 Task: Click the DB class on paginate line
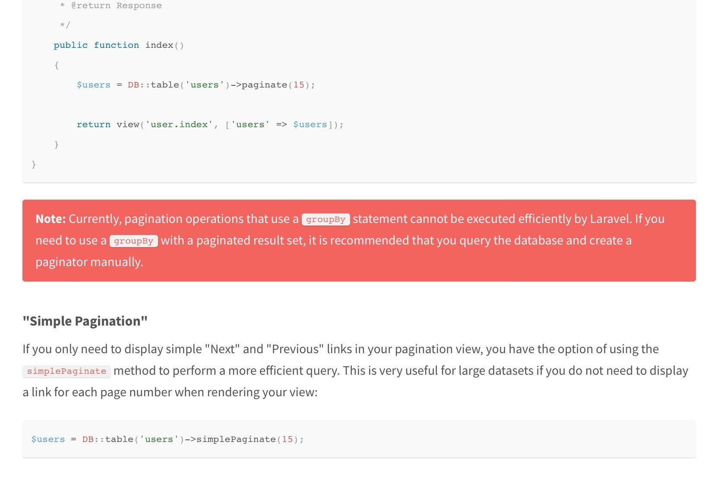click(133, 85)
